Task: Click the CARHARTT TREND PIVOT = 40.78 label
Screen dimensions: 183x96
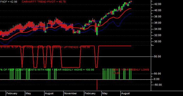Action: (44, 2)
